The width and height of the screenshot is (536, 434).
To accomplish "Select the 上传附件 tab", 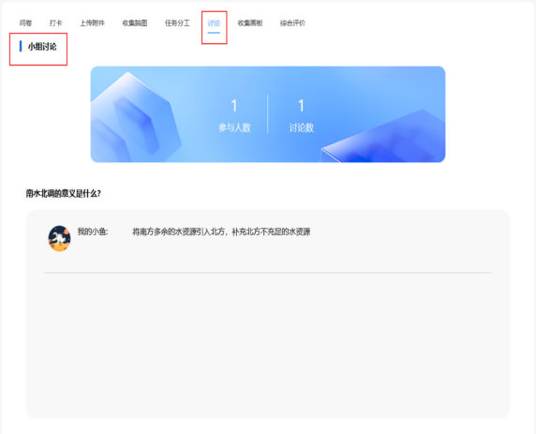I will [92, 22].
